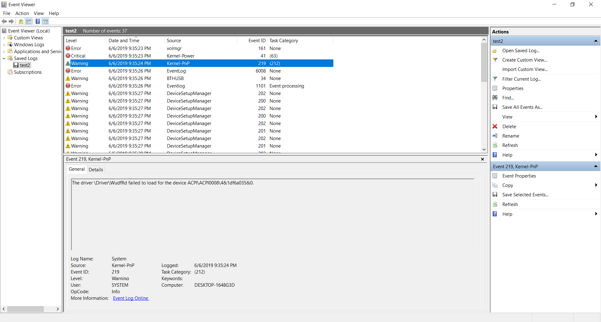
Task: Click the Save All Events As disk icon
Action: pos(495,107)
